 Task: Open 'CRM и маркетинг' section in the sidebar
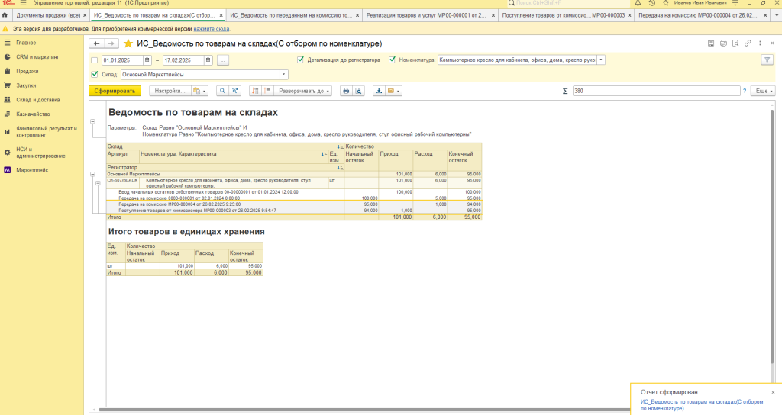[37, 56]
